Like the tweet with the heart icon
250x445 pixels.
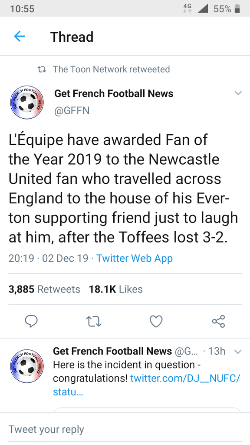click(x=156, y=322)
